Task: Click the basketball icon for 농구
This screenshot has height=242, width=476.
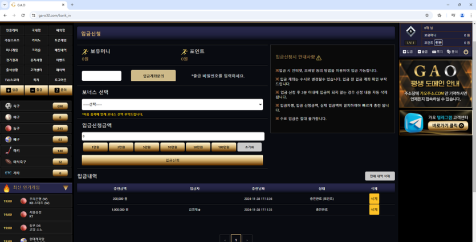Action: pos(8,128)
